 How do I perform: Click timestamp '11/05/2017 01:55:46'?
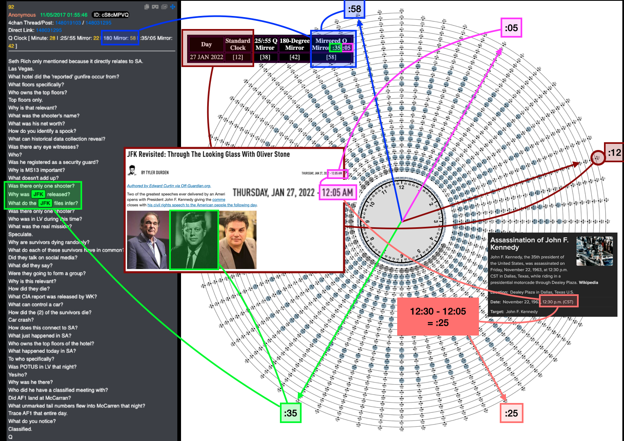tap(64, 15)
